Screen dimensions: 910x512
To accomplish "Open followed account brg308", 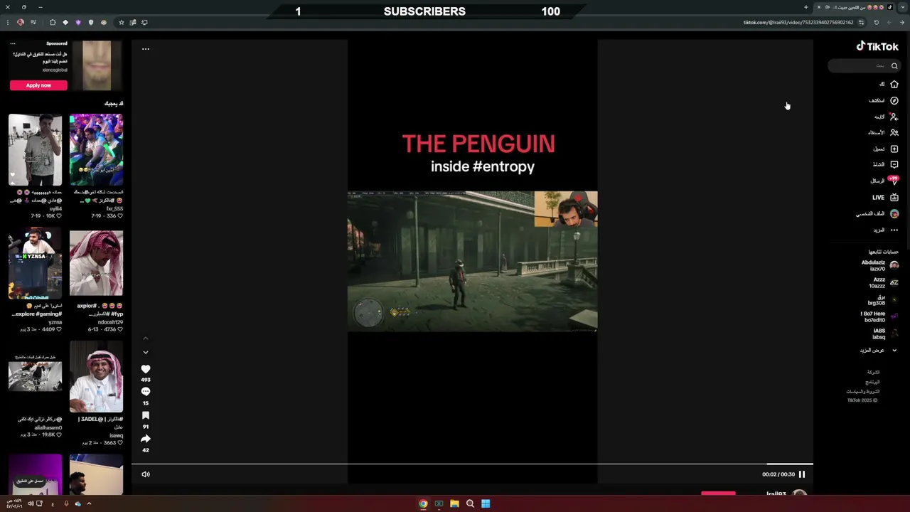I will pyautogui.click(x=883, y=299).
